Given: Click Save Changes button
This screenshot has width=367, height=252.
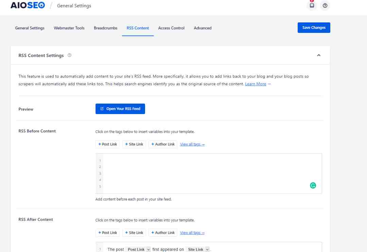Looking at the screenshot, I should coord(314,28).
